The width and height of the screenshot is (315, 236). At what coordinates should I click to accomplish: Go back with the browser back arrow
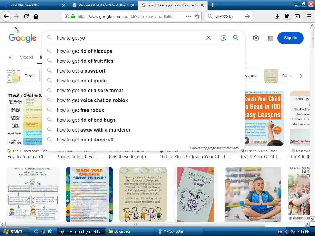(6, 16)
